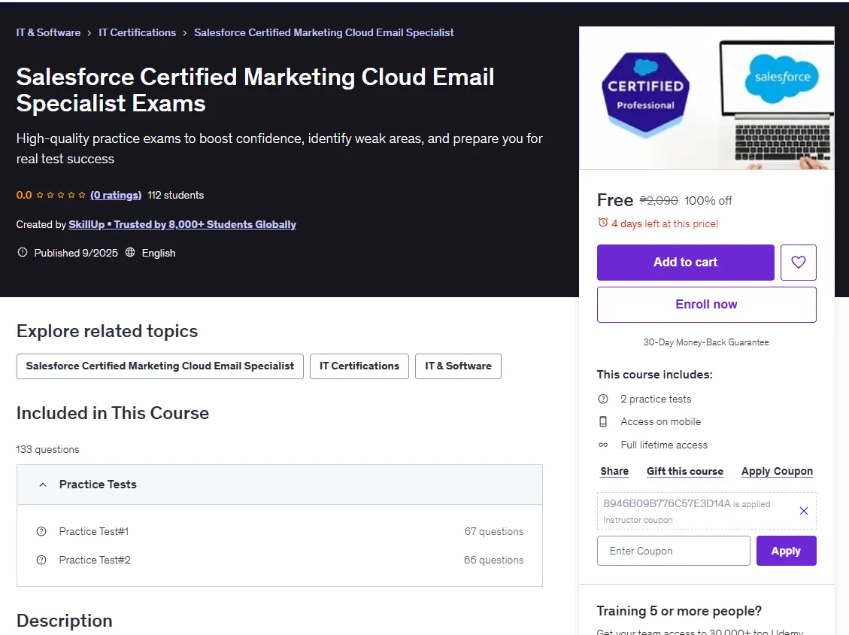This screenshot has height=635, width=849.
Task: Click Apply Coupon link
Action: pyautogui.click(x=777, y=472)
